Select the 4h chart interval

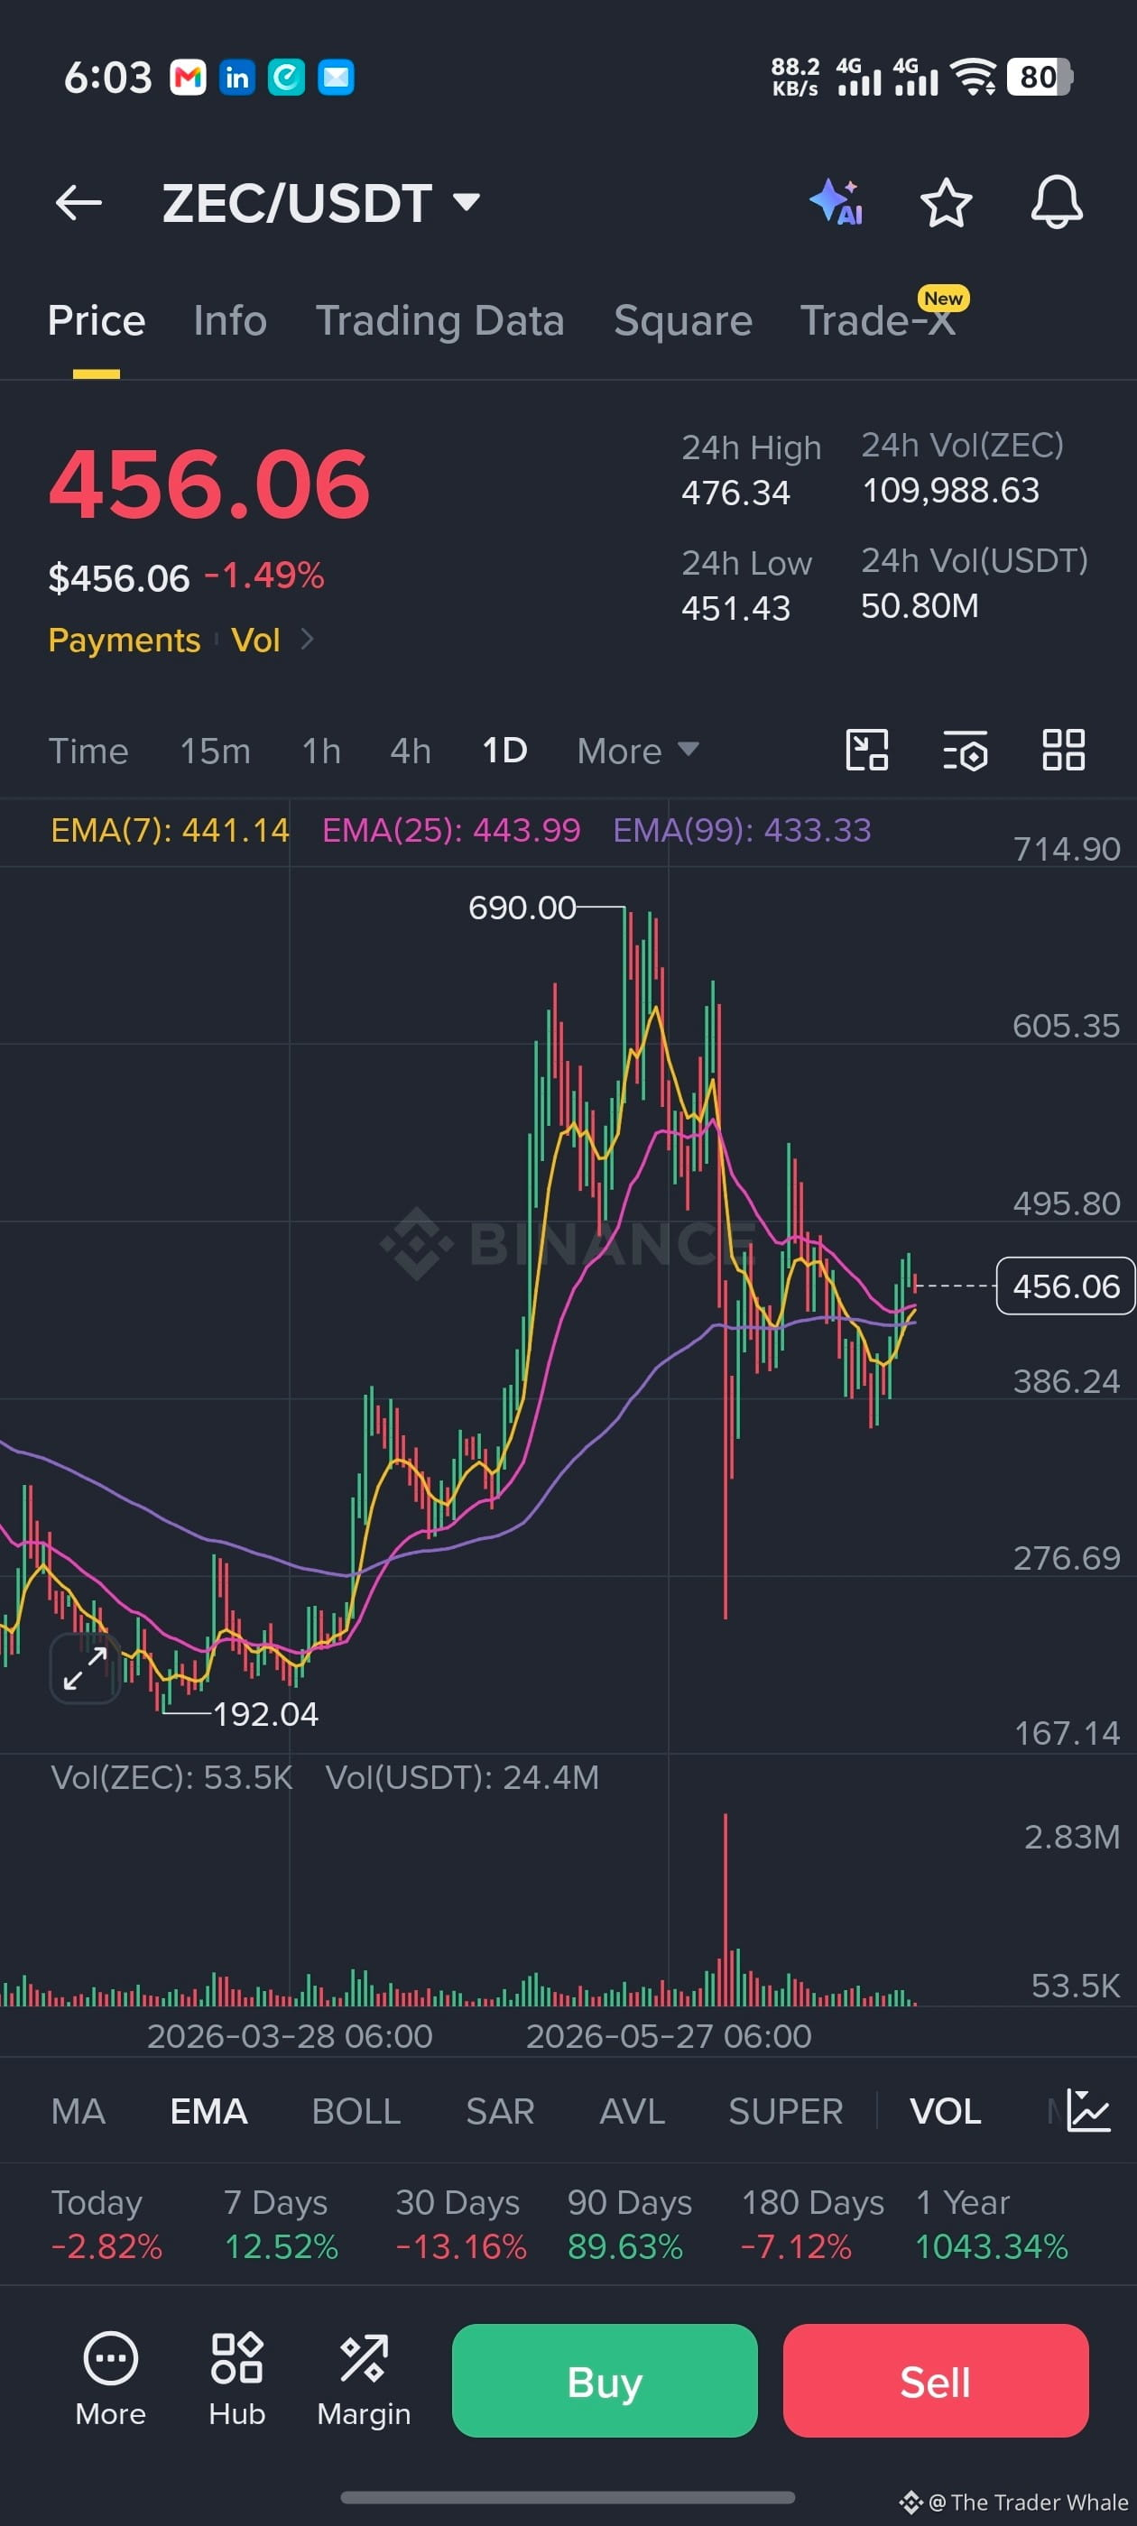point(410,751)
